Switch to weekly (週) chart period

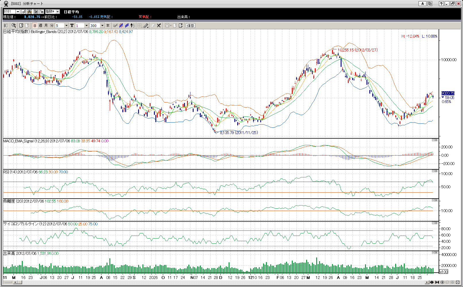pos(40,26)
